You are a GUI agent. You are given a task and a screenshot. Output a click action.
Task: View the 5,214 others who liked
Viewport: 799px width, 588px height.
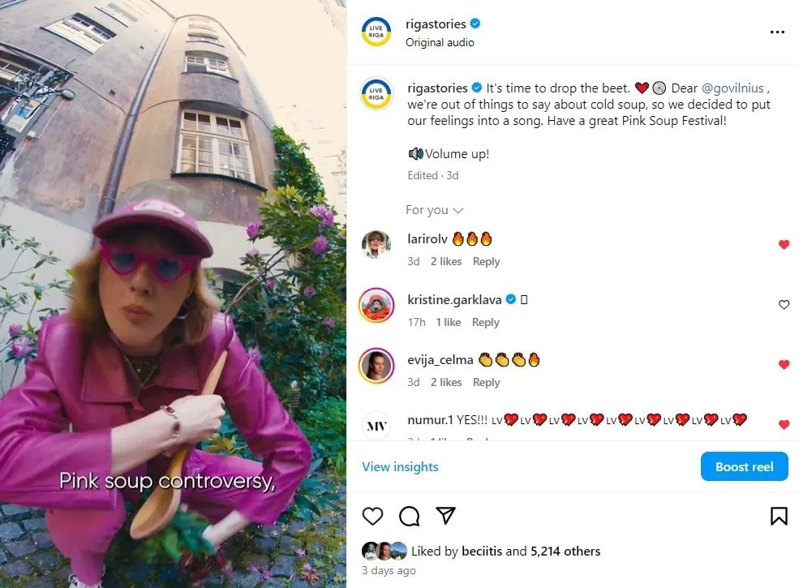565,552
